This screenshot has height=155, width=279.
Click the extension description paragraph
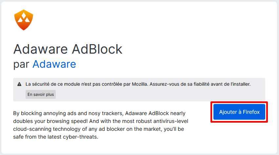click(x=101, y=125)
